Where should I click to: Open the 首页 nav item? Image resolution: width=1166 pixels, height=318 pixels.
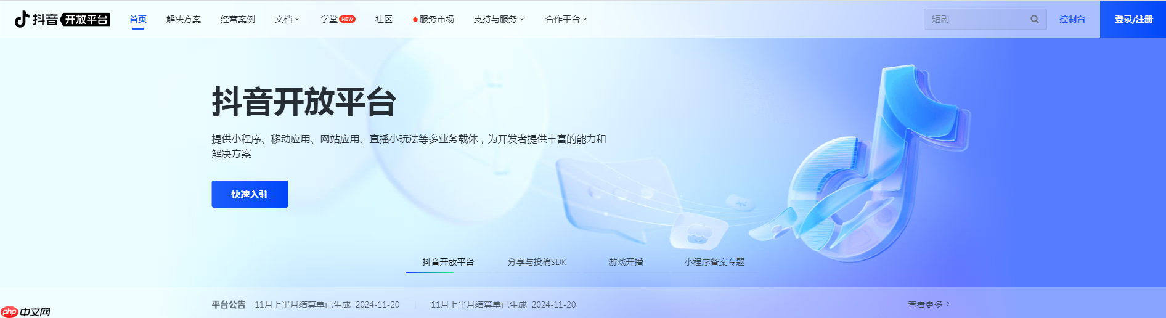138,19
